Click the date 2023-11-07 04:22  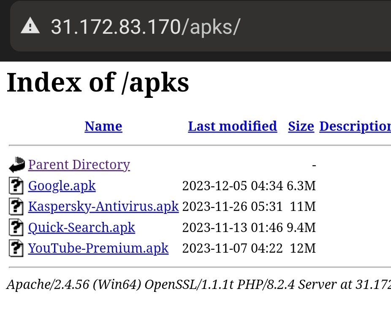(233, 248)
